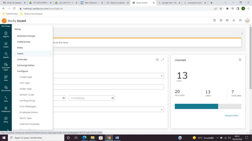
Task: Open Error Messages under Configure
Action: coord(28,107)
